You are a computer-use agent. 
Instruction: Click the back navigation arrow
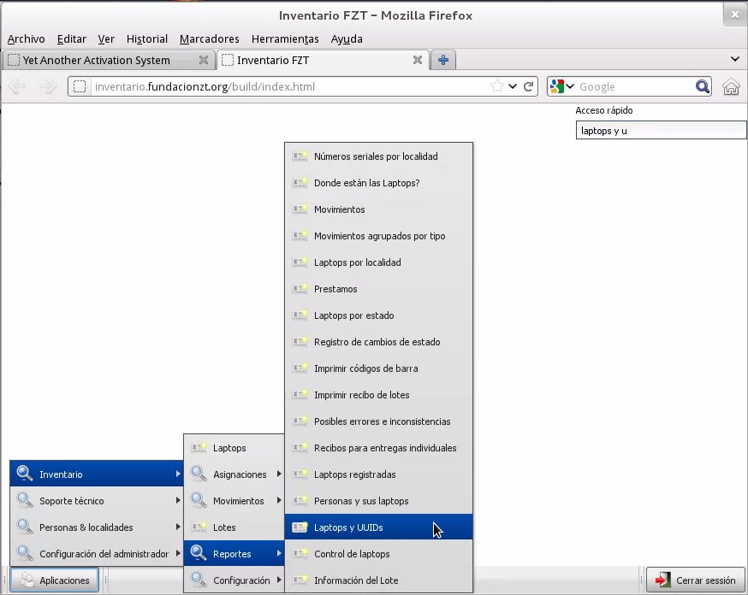tap(17, 86)
